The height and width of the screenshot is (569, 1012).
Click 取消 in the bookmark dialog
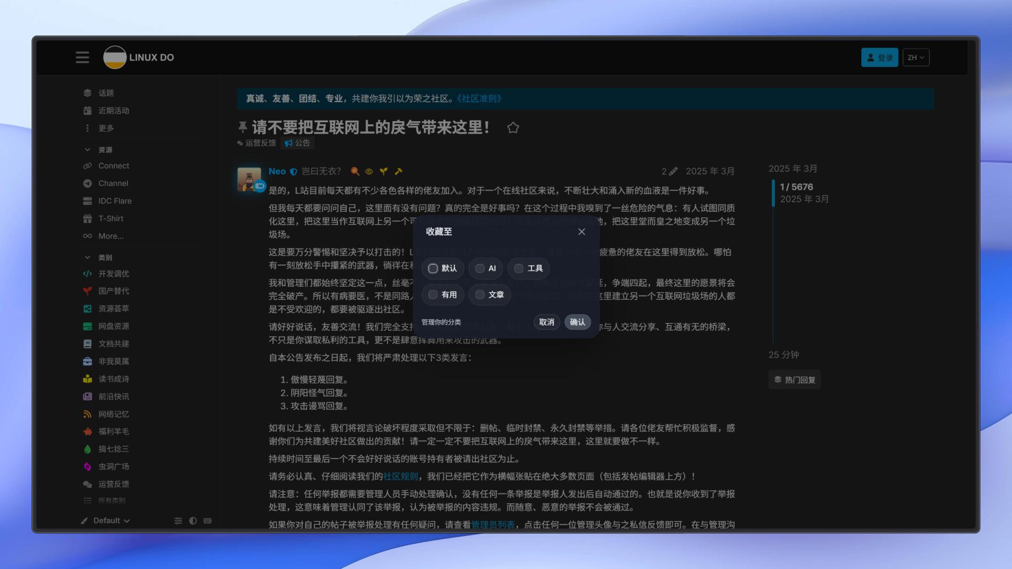coord(547,322)
